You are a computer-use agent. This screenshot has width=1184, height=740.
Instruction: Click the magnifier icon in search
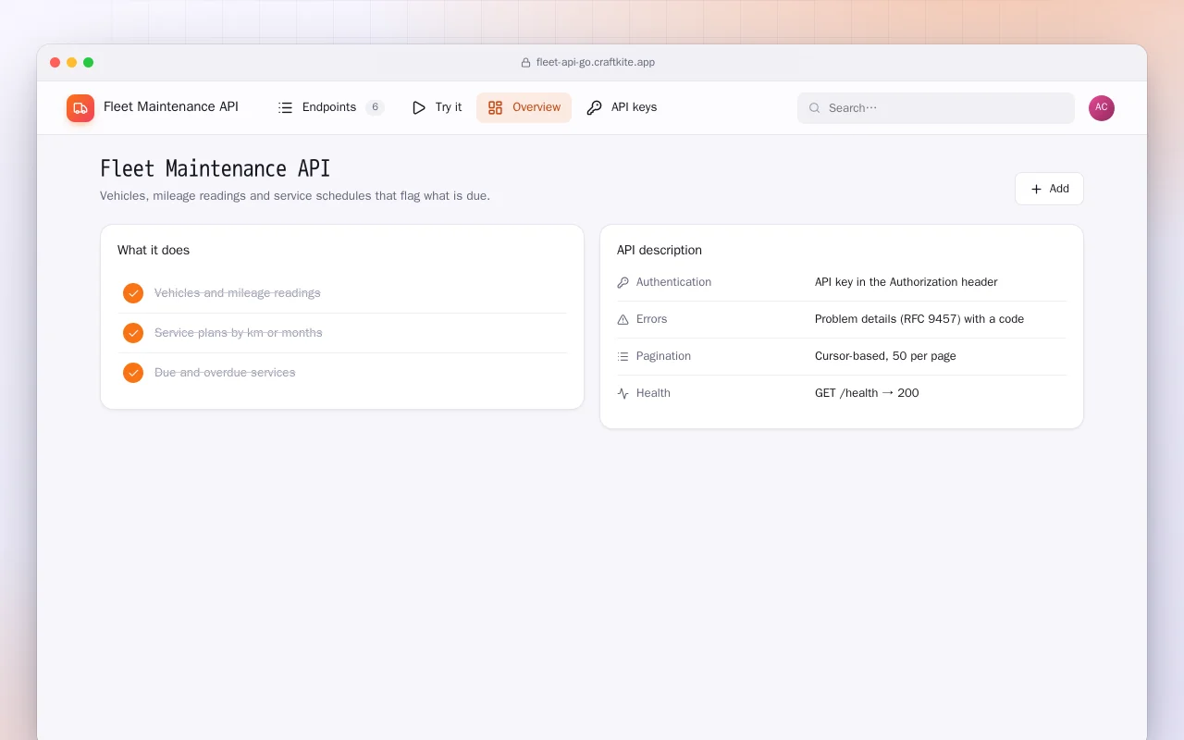point(815,108)
